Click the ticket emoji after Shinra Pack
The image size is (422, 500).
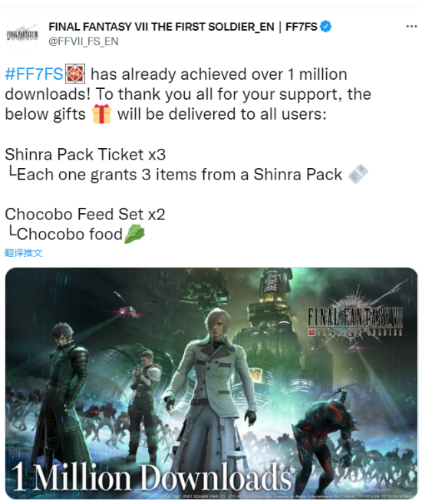click(x=358, y=174)
